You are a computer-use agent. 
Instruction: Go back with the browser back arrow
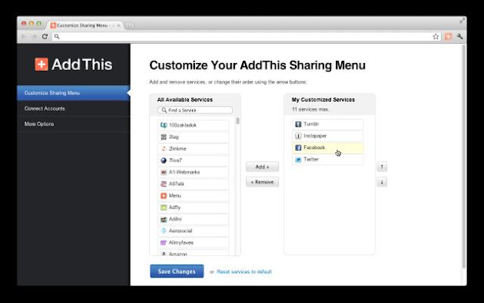click(x=24, y=36)
